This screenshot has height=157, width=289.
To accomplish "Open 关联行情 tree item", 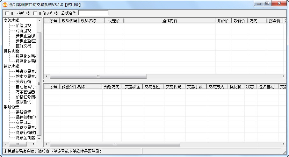I will (23, 82).
